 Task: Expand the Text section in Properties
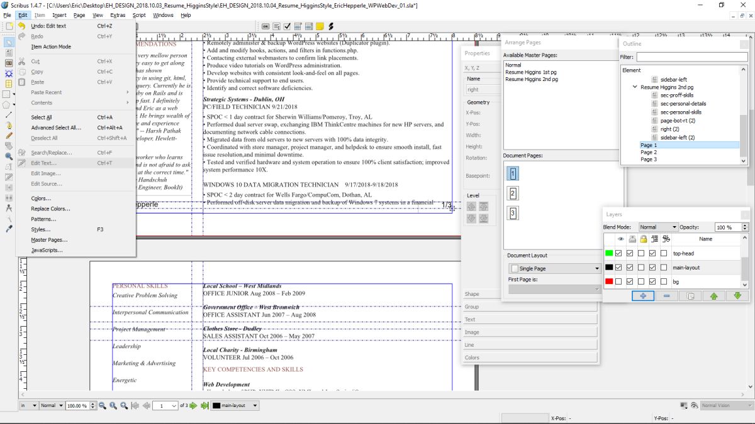click(x=530, y=320)
